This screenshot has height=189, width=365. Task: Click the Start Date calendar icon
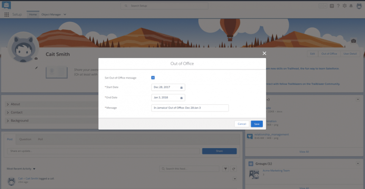[182, 88]
